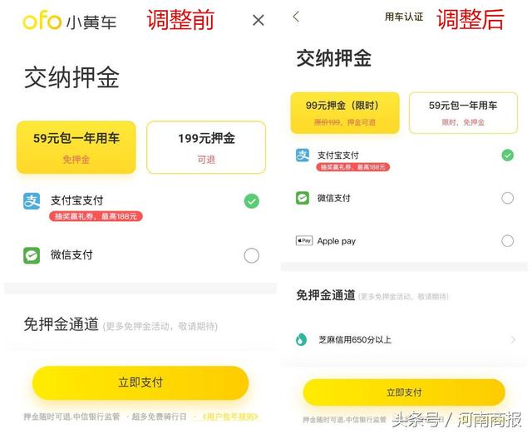Image resolution: width=532 pixels, height=434 pixels.
Task: Click the Alipay icon in right screen
Action: click(303, 155)
